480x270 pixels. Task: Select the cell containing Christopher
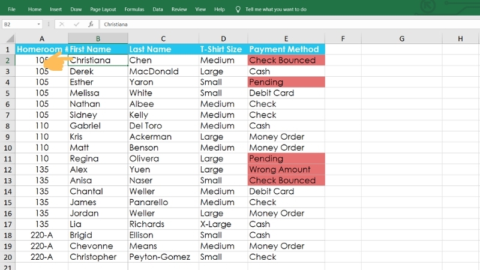(98, 257)
